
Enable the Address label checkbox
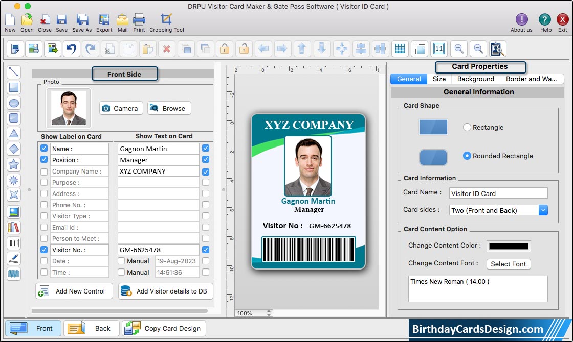(x=44, y=193)
